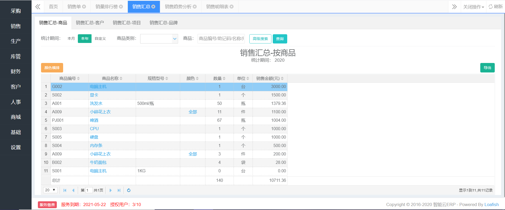Open the 商品类别 combo box
The height and width of the screenshot is (210, 505).
pyautogui.click(x=159, y=39)
